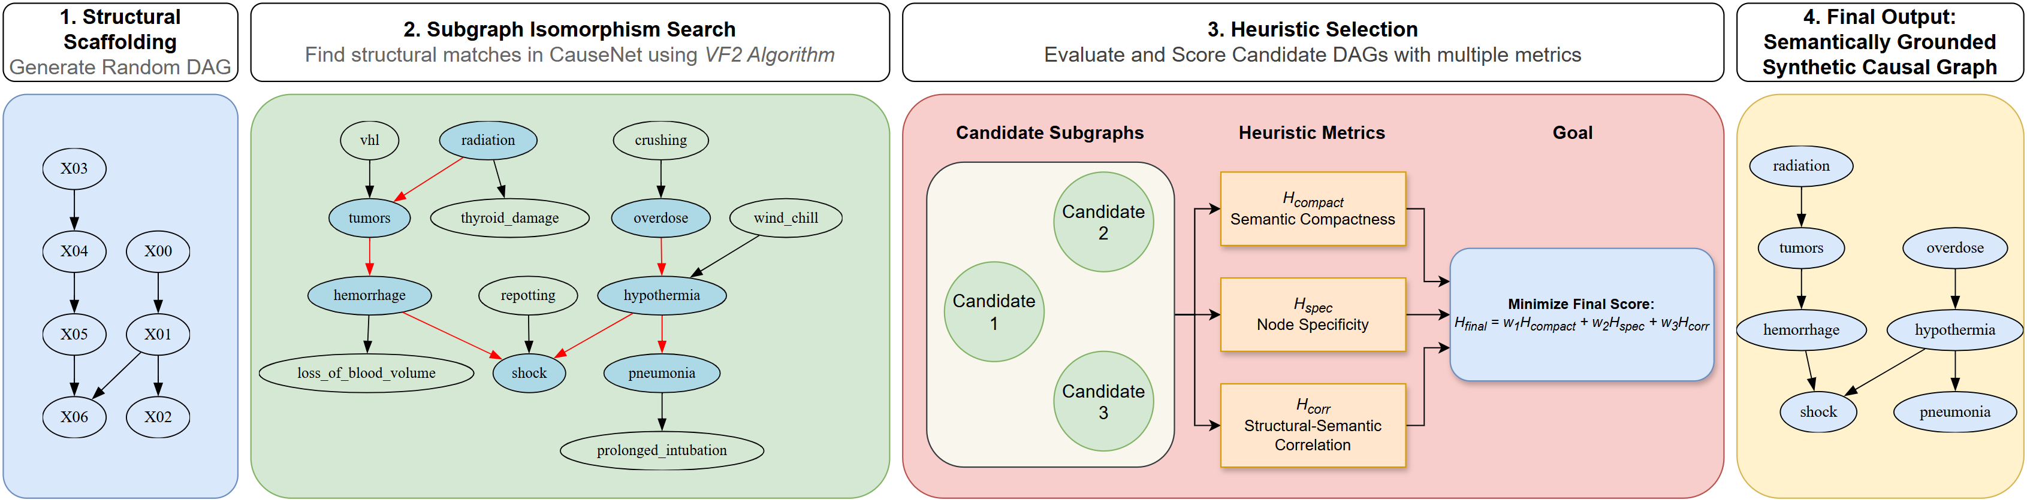Screen dimensions: 2027x500
Task: Select the vhl node in the CauseNet graph
Action: 369,141
